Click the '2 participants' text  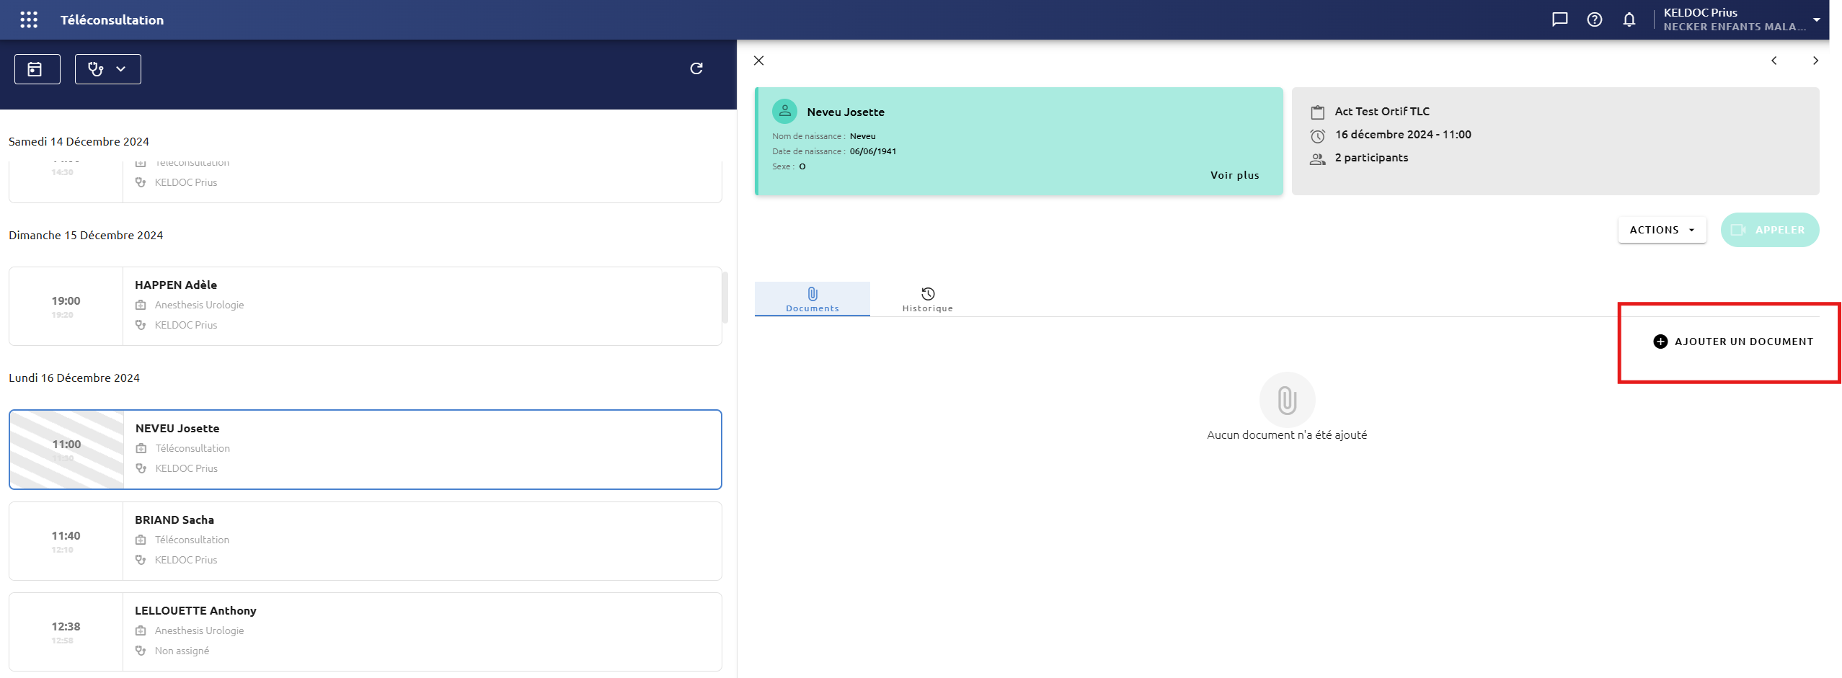point(1371,157)
